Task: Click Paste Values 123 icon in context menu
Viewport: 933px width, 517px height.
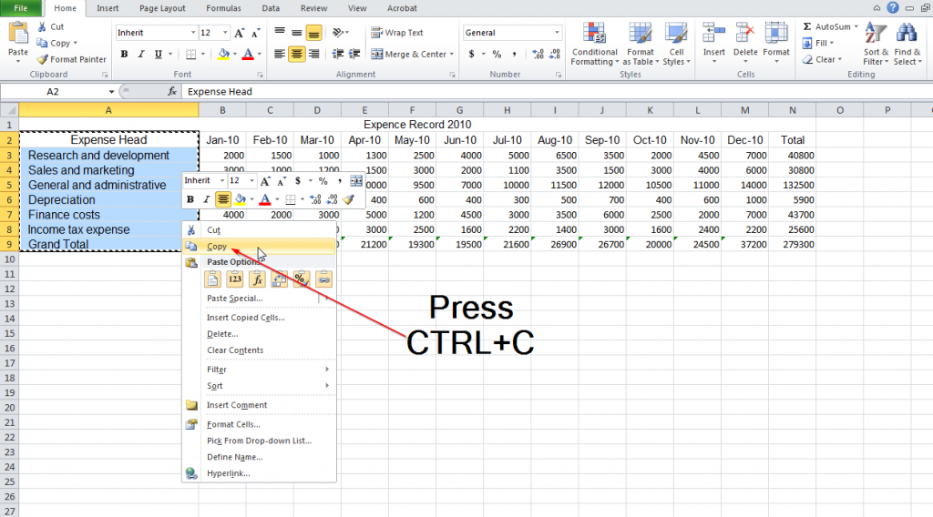Action: pos(235,279)
